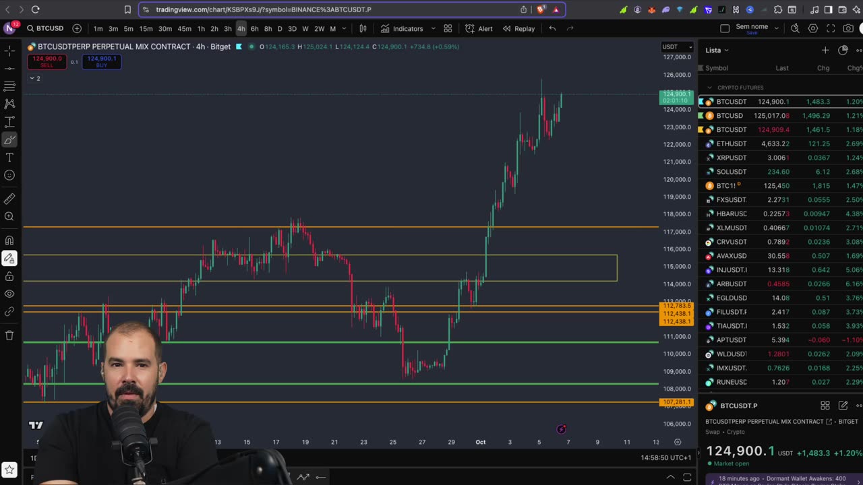Select the 1m timeframe
Viewport: 863px width, 485px height.
click(x=98, y=28)
